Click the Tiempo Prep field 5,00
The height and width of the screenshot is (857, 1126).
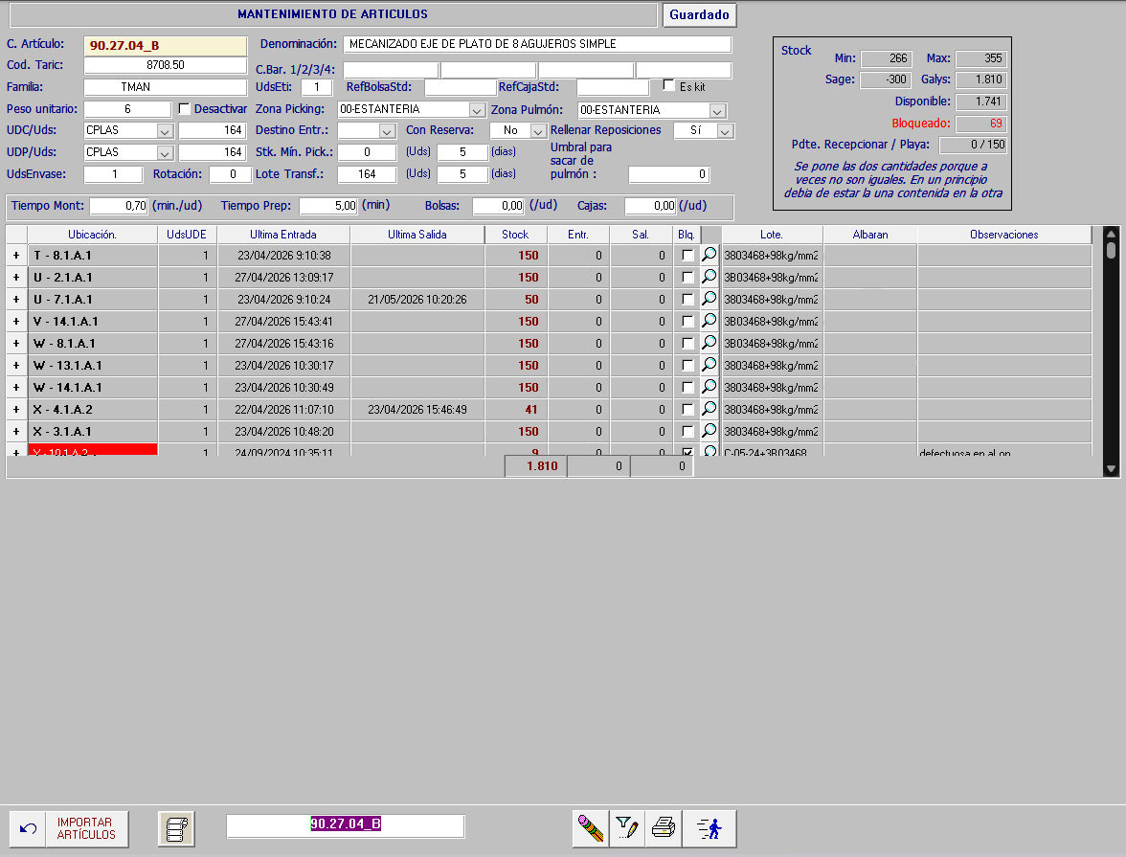pyautogui.click(x=329, y=206)
